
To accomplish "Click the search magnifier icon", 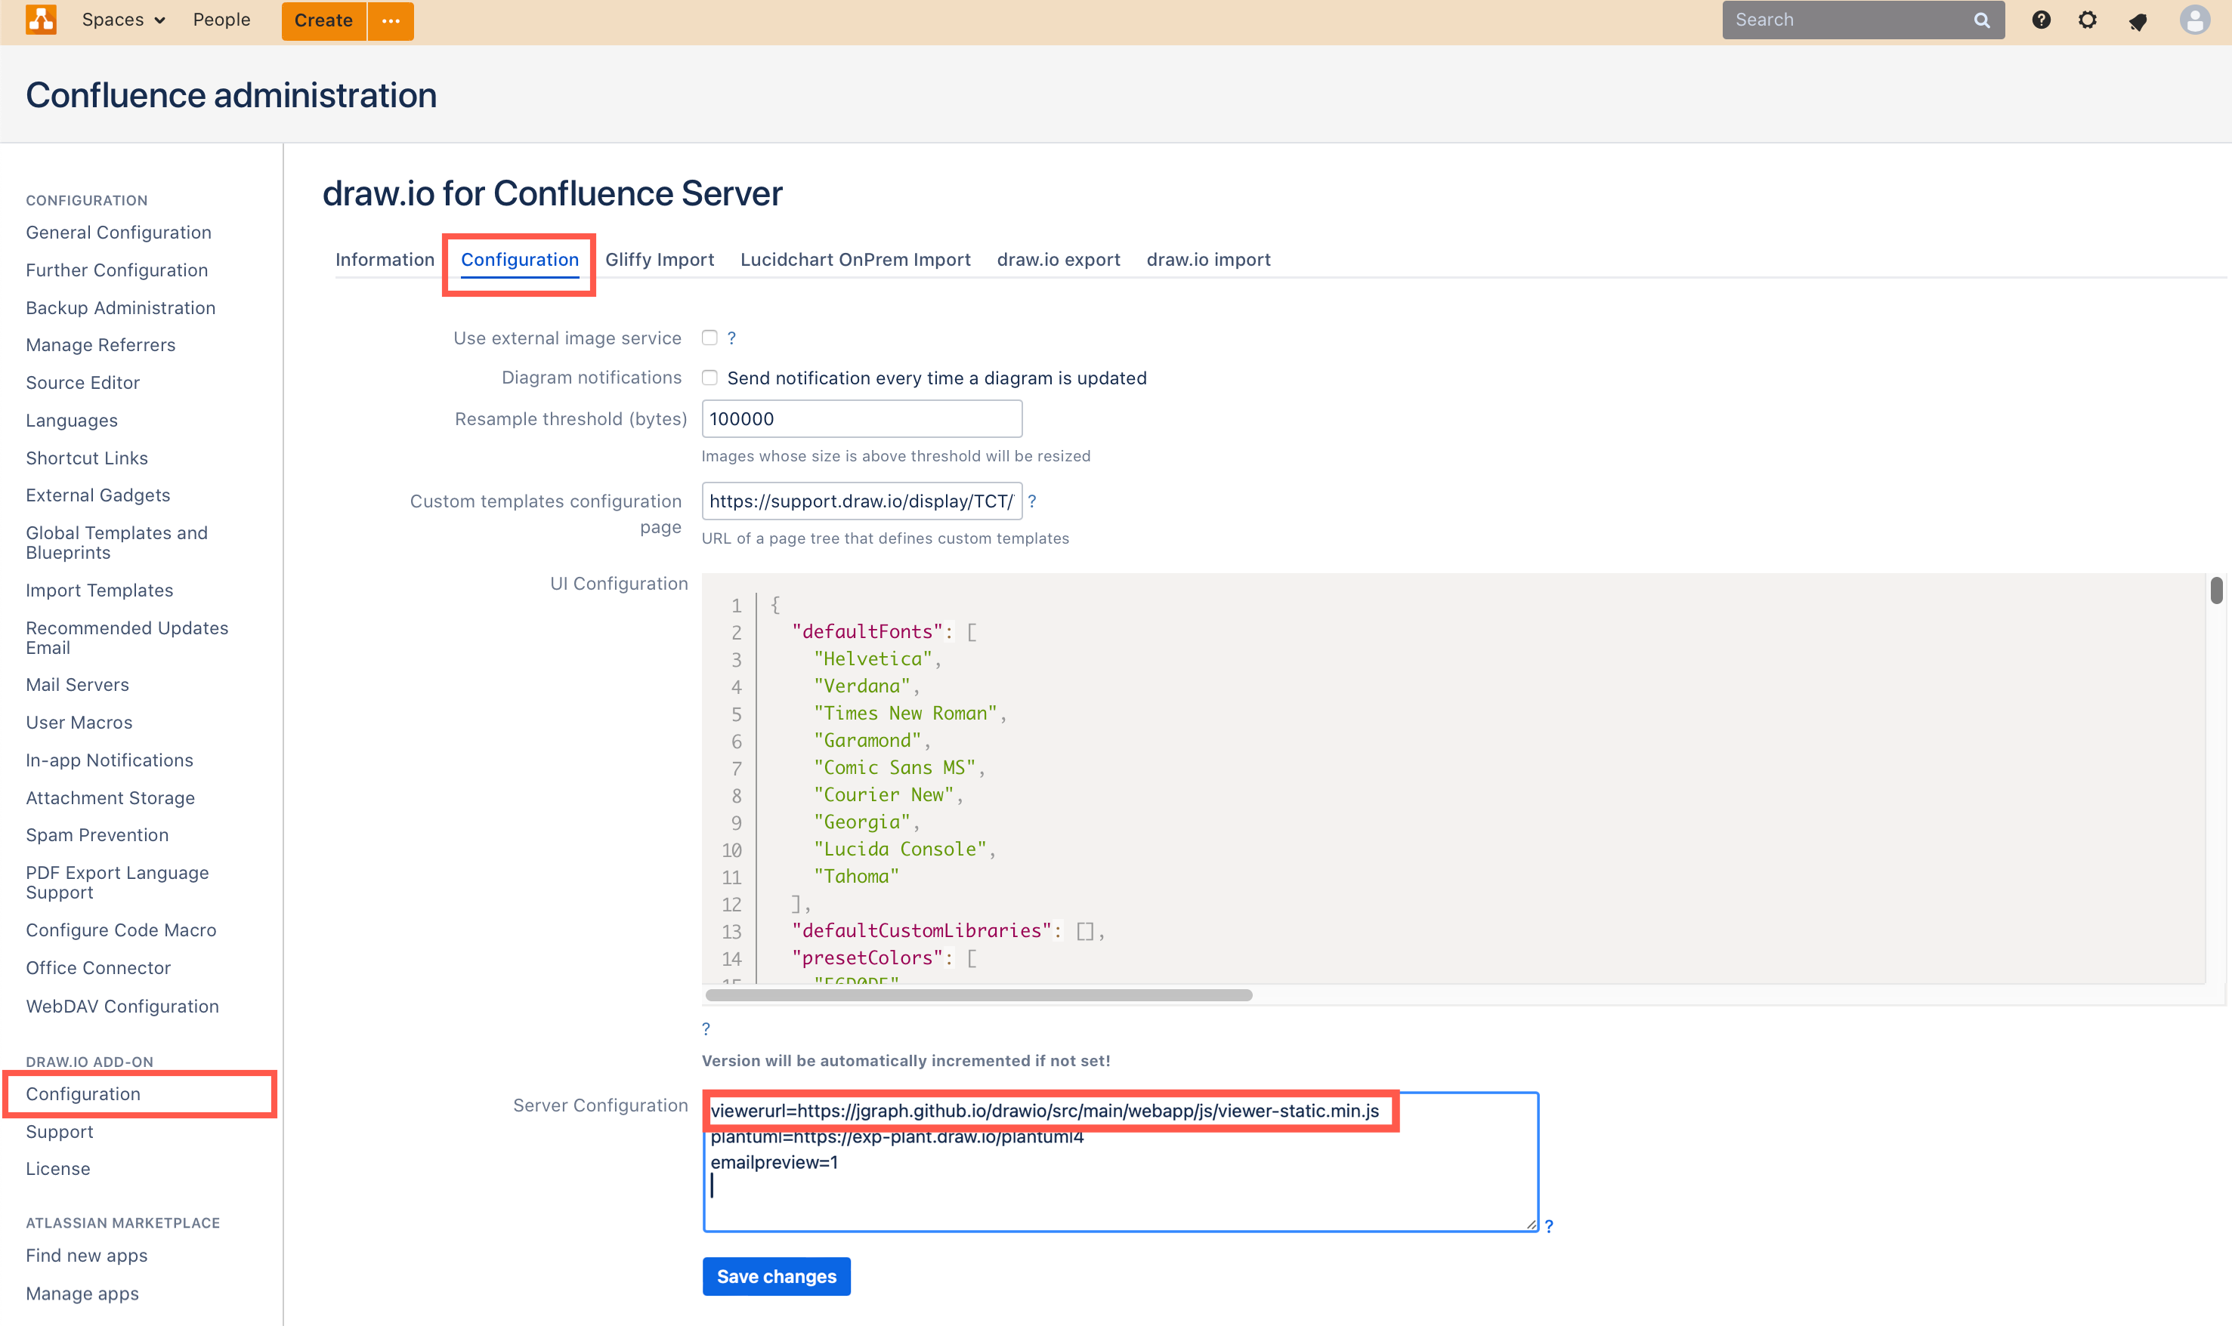I will click(1980, 19).
